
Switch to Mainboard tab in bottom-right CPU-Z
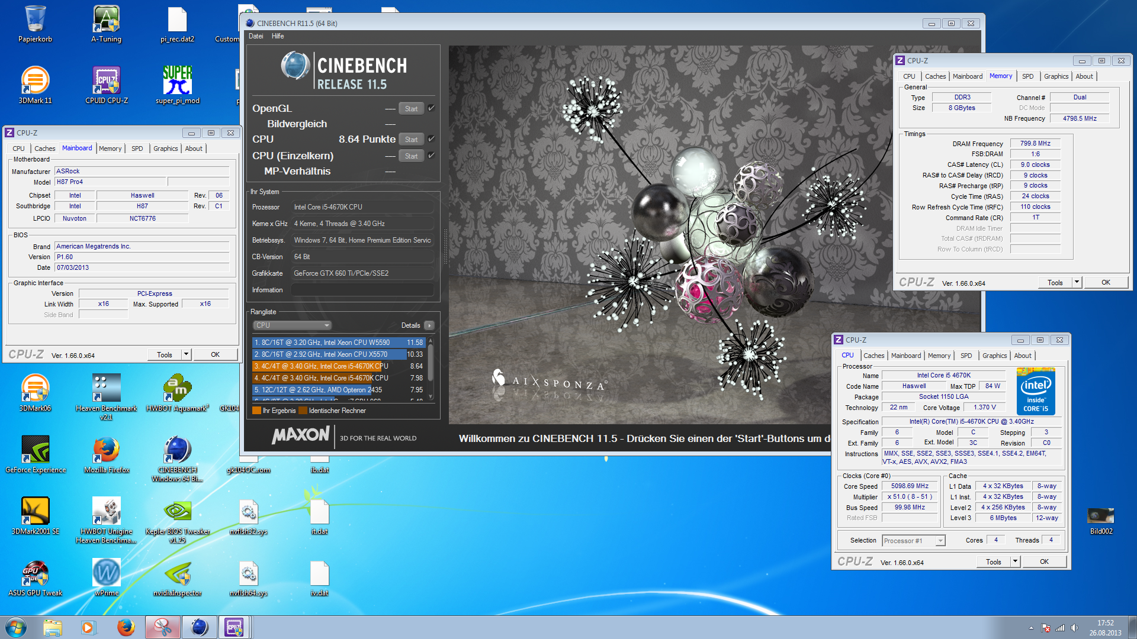click(905, 356)
